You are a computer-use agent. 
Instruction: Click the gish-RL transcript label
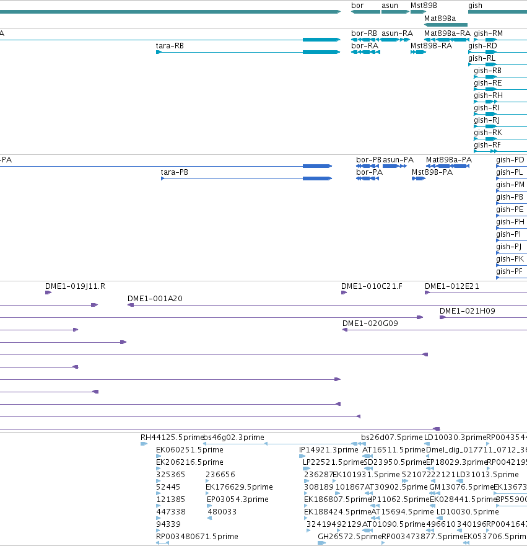coord(482,58)
